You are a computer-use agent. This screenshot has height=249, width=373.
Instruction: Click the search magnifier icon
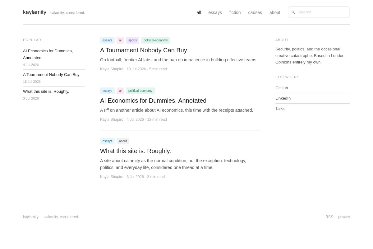click(x=293, y=12)
